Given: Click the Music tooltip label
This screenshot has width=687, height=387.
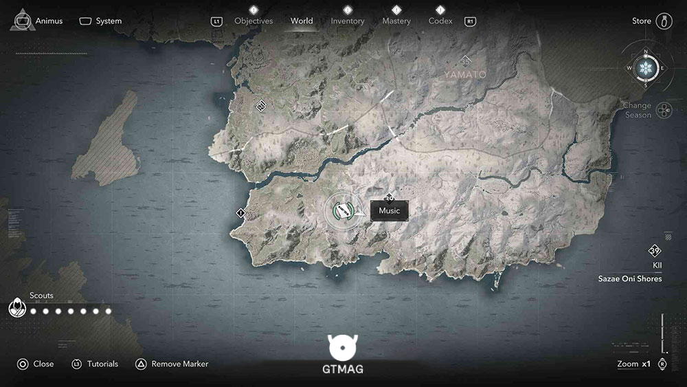Looking at the screenshot, I should pyautogui.click(x=390, y=211).
